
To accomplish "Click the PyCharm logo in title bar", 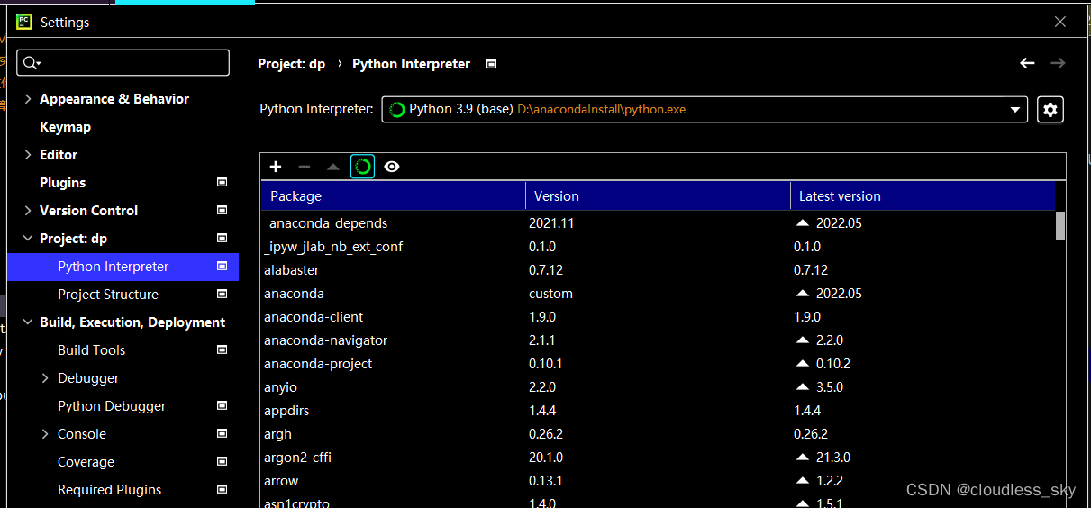I will [24, 22].
